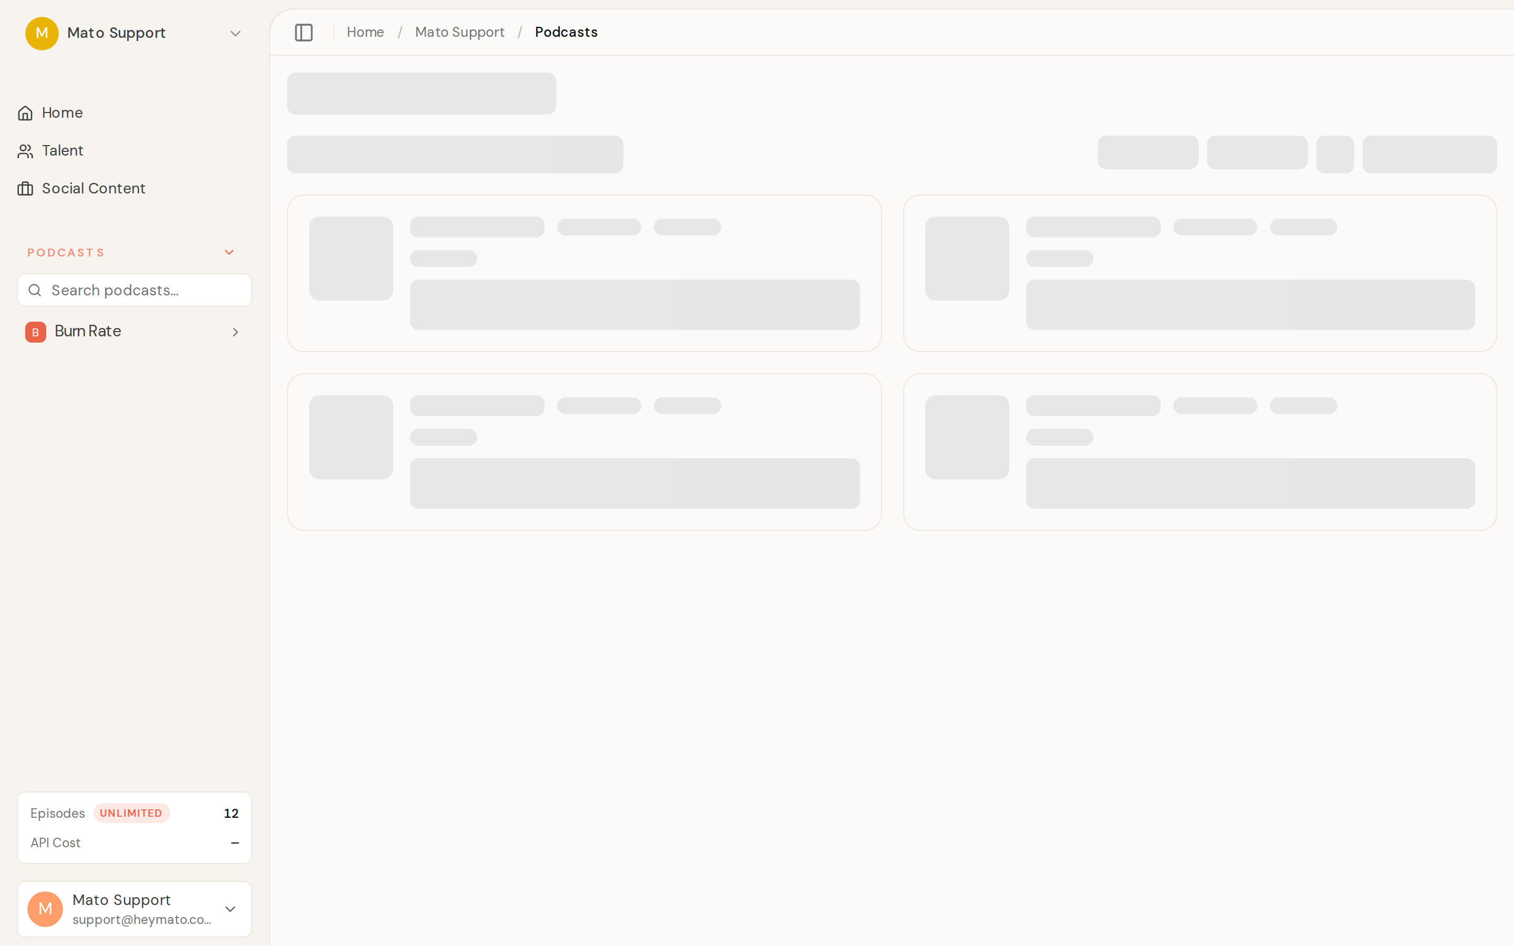Go to Mato Support breadcrumb link
Viewport: 1514px width, 946px height.
click(460, 32)
